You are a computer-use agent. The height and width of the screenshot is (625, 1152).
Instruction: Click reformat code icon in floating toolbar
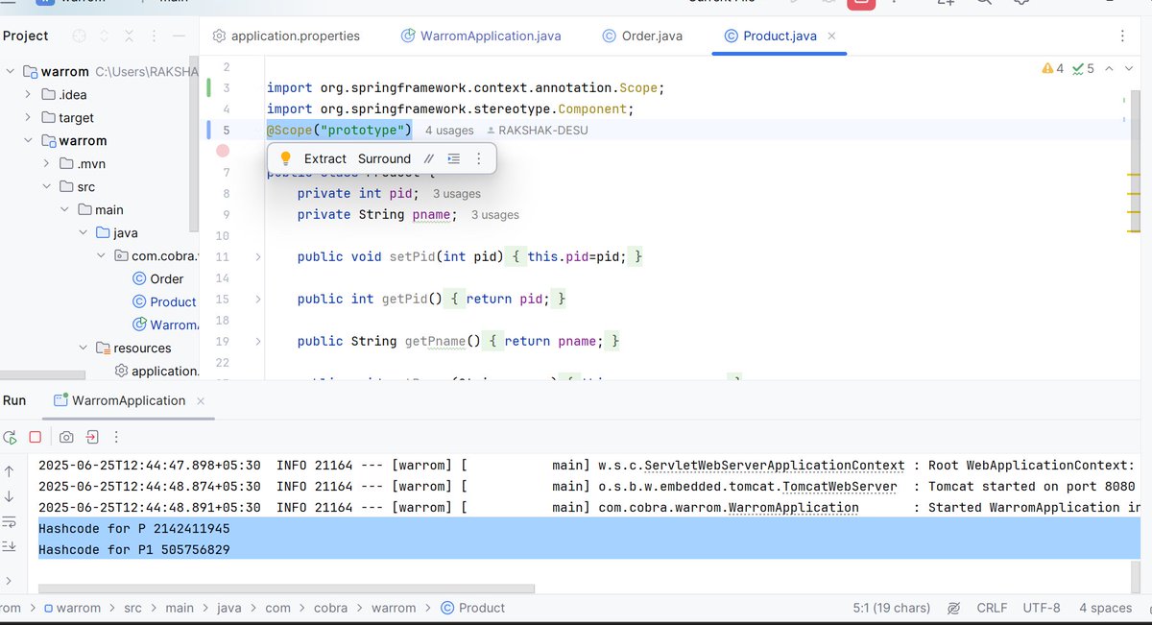tap(454, 158)
